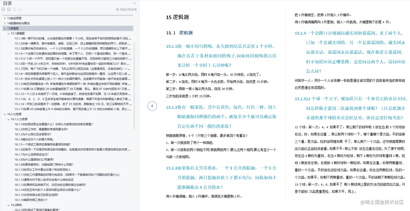Click document heading 15.1.2 about jelly
This screenshot has height=211, width=410.
tap(221, 117)
